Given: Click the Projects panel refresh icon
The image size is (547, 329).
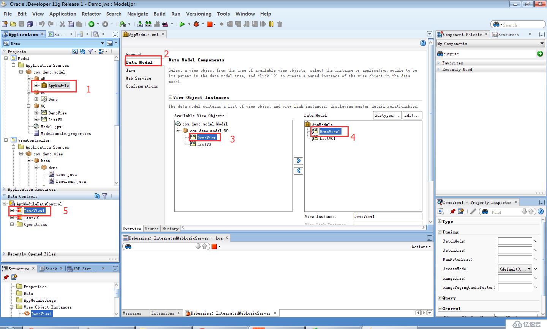Looking at the screenshot, I should pos(83,52).
